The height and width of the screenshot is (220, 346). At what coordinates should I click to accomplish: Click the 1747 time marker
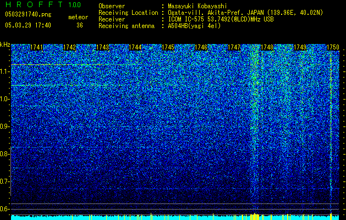point(234,47)
